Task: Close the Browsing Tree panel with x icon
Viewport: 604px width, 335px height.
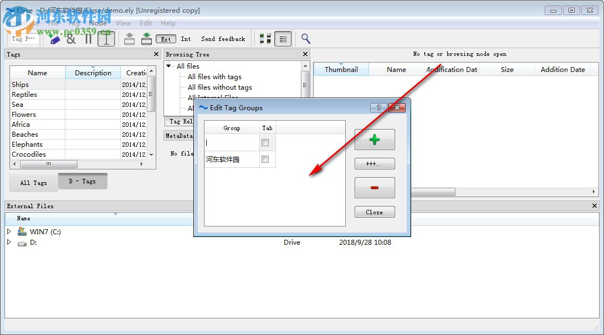Action: point(305,54)
